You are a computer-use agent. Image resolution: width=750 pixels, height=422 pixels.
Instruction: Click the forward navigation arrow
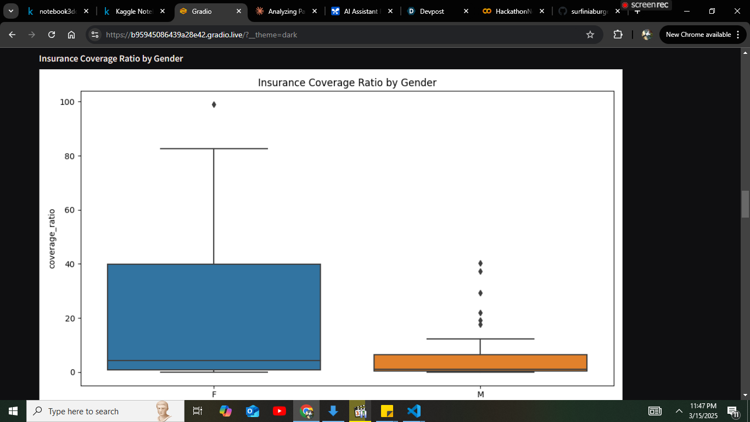32,35
